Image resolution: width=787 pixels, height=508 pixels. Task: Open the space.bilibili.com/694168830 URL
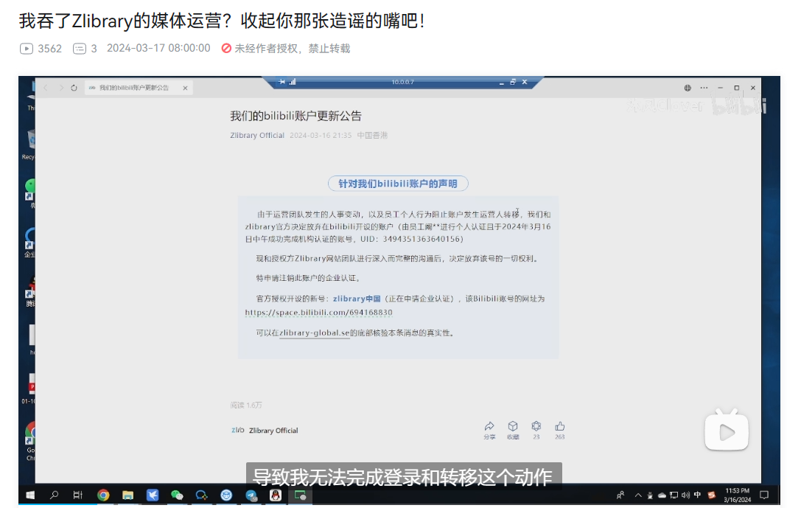pos(319,312)
